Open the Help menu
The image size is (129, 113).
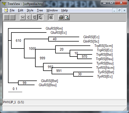click(64, 10)
